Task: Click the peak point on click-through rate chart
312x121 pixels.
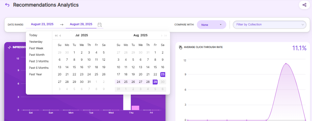Action: (x=286, y=64)
